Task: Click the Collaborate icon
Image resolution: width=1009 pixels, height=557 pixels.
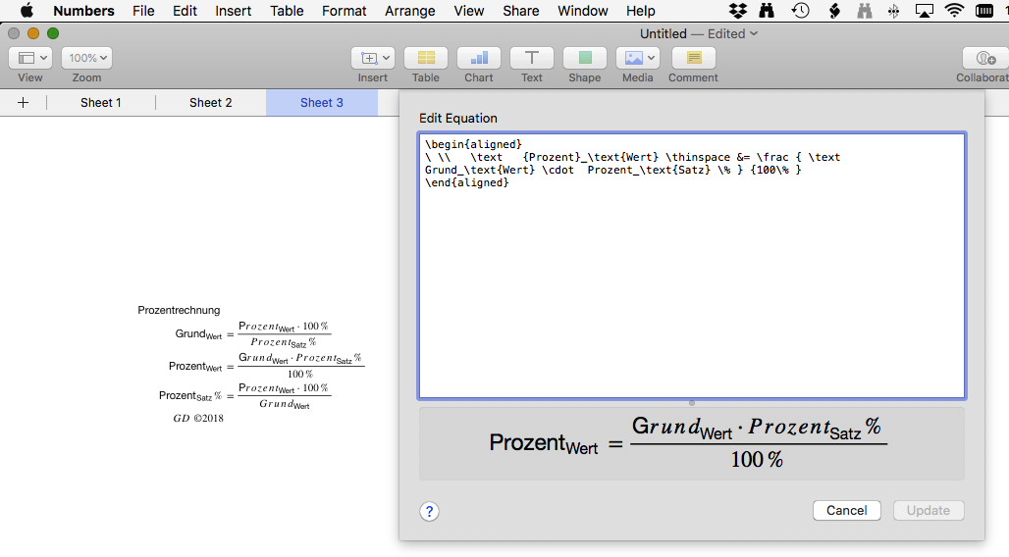Action: point(984,58)
